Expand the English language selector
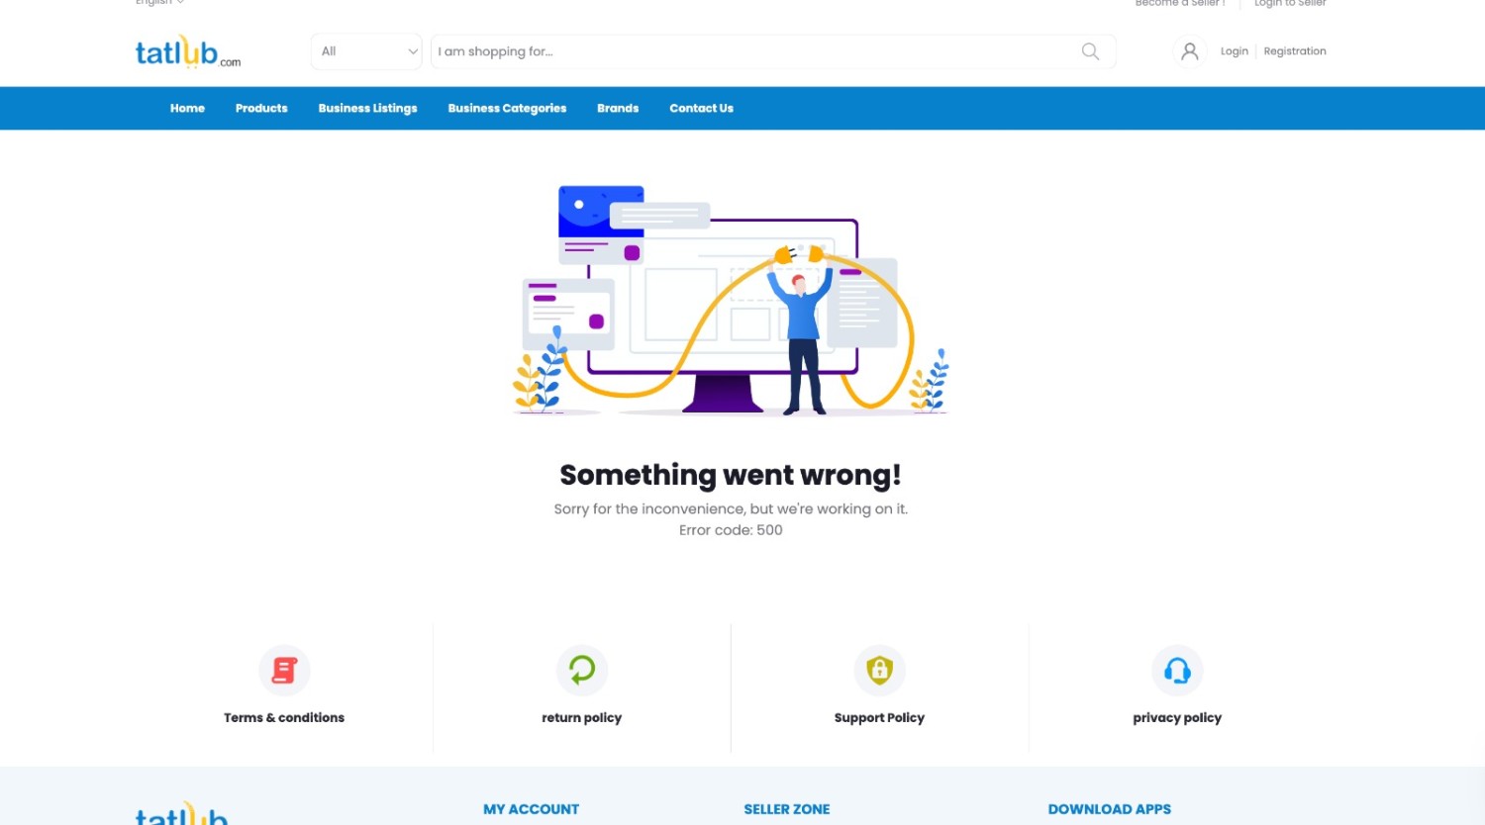This screenshot has height=825, width=1485. (x=158, y=3)
